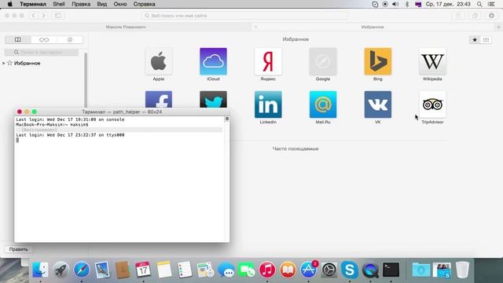
Task: Open the Mail.Ru favorite tile
Action: pos(323,105)
